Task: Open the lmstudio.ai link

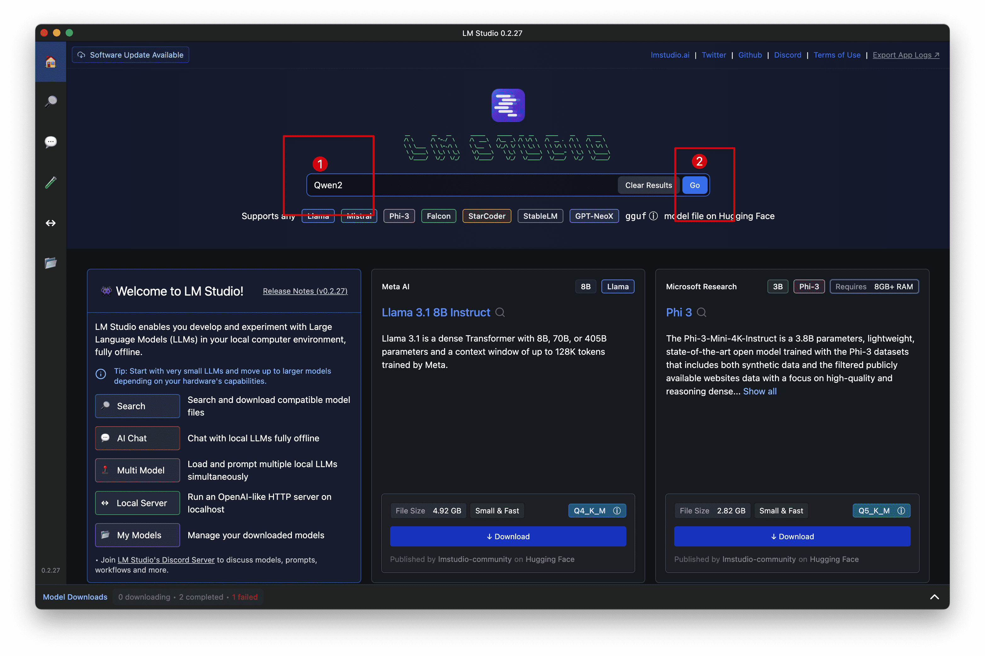Action: [x=669, y=55]
